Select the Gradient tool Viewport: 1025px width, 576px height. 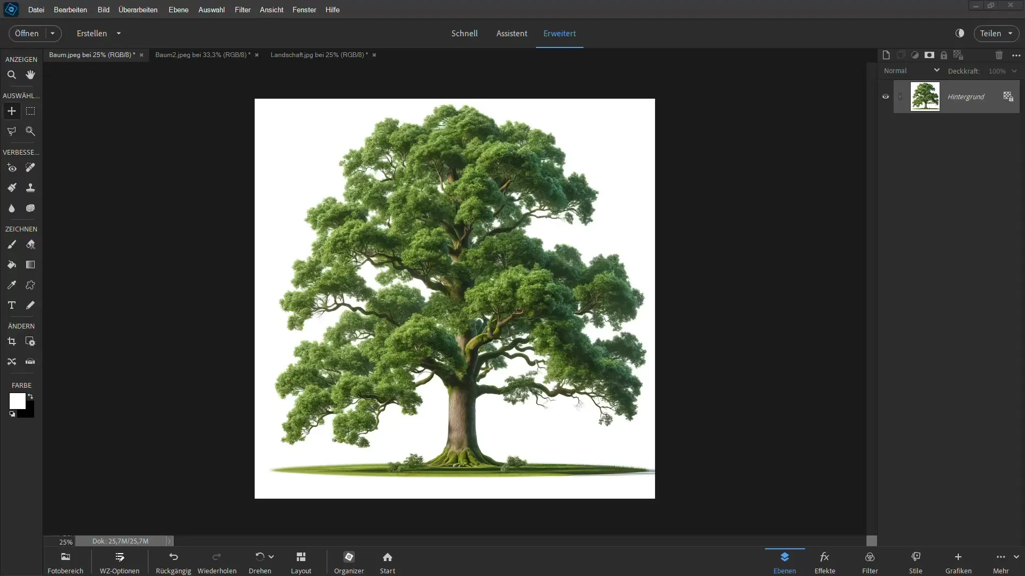coord(30,265)
